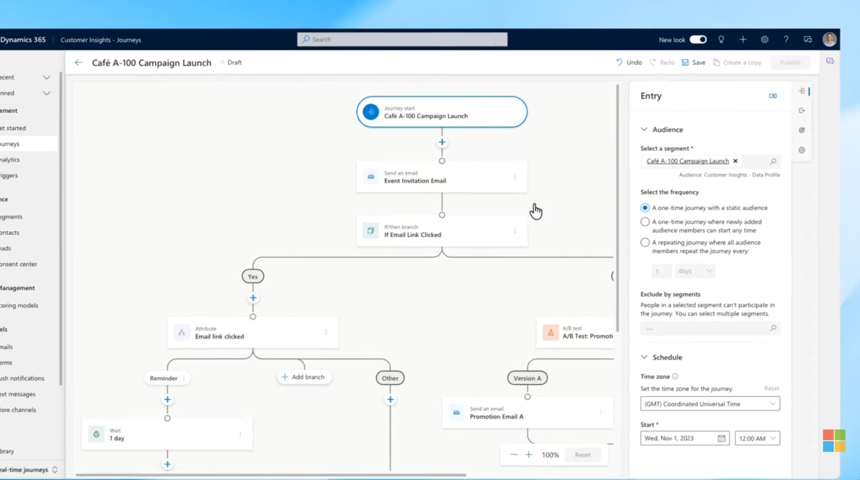This screenshot has width=860, height=480.
Task: Open Segments in the left navigation
Action: click(x=12, y=217)
